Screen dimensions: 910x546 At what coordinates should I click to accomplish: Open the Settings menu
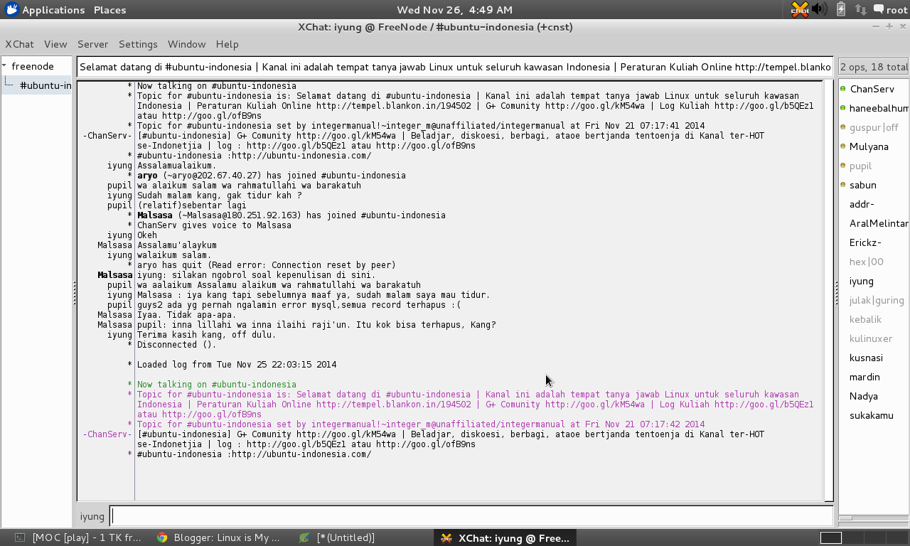138,44
